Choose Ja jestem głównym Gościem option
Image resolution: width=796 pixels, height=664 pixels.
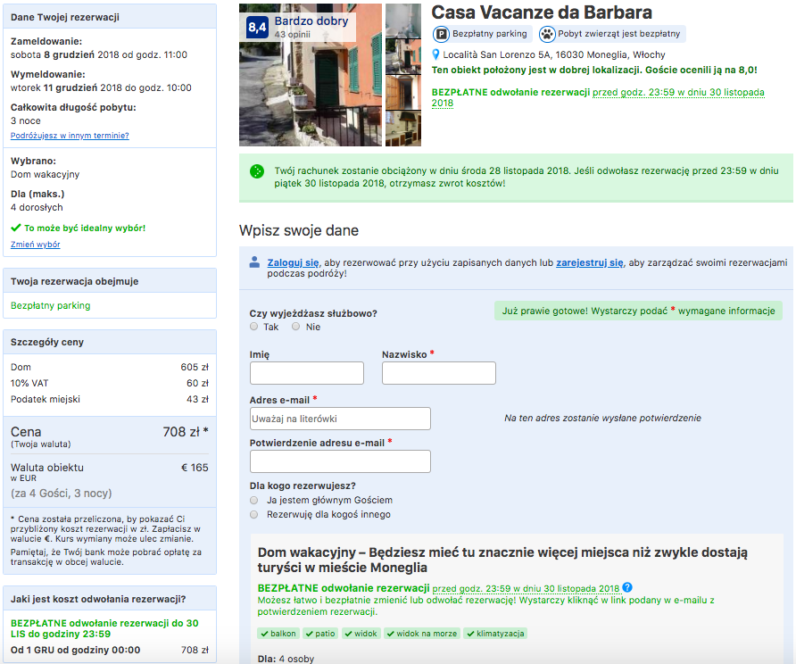(x=253, y=500)
